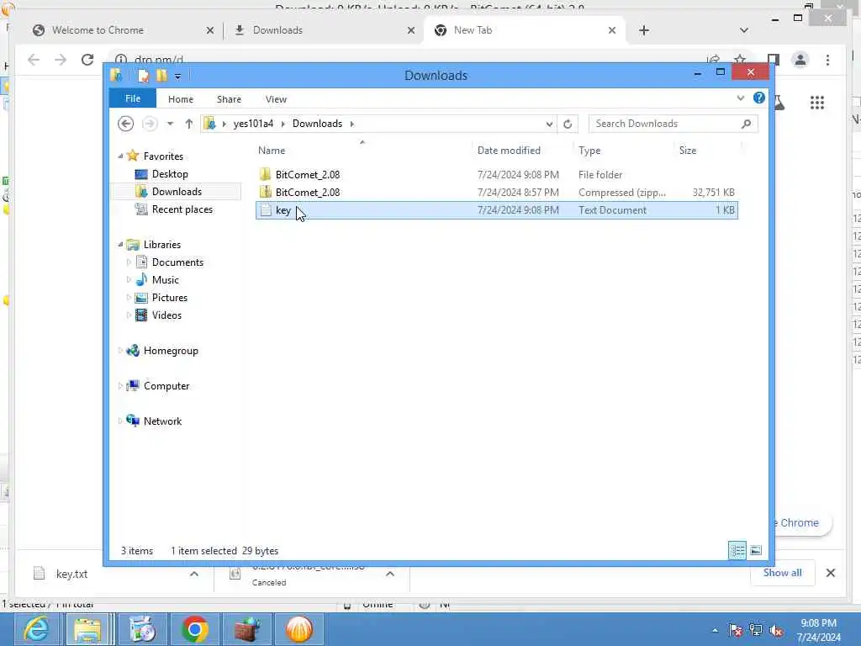Open the Chrome profile avatar
The width and height of the screenshot is (861, 646).
point(800,60)
